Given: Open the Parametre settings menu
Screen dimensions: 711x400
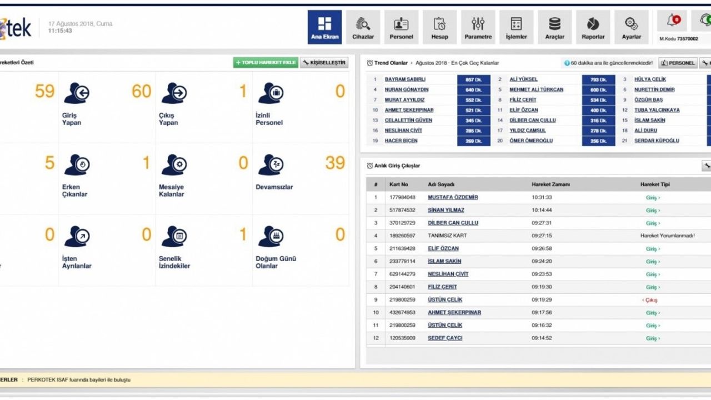Looking at the screenshot, I should [x=478, y=27].
